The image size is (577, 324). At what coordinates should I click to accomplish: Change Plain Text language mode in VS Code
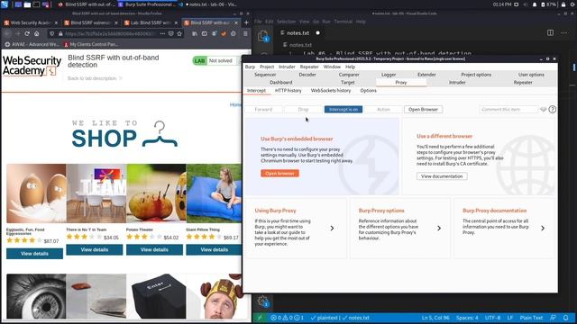[531, 318]
